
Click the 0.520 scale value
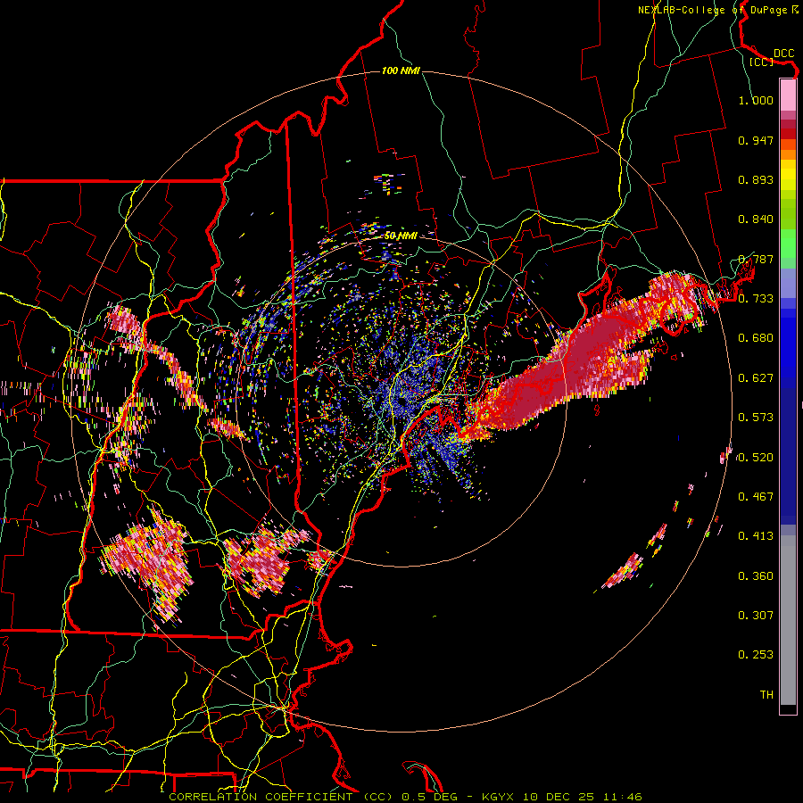756,458
